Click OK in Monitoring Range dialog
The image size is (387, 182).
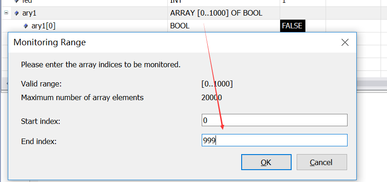[x=266, y=162]
